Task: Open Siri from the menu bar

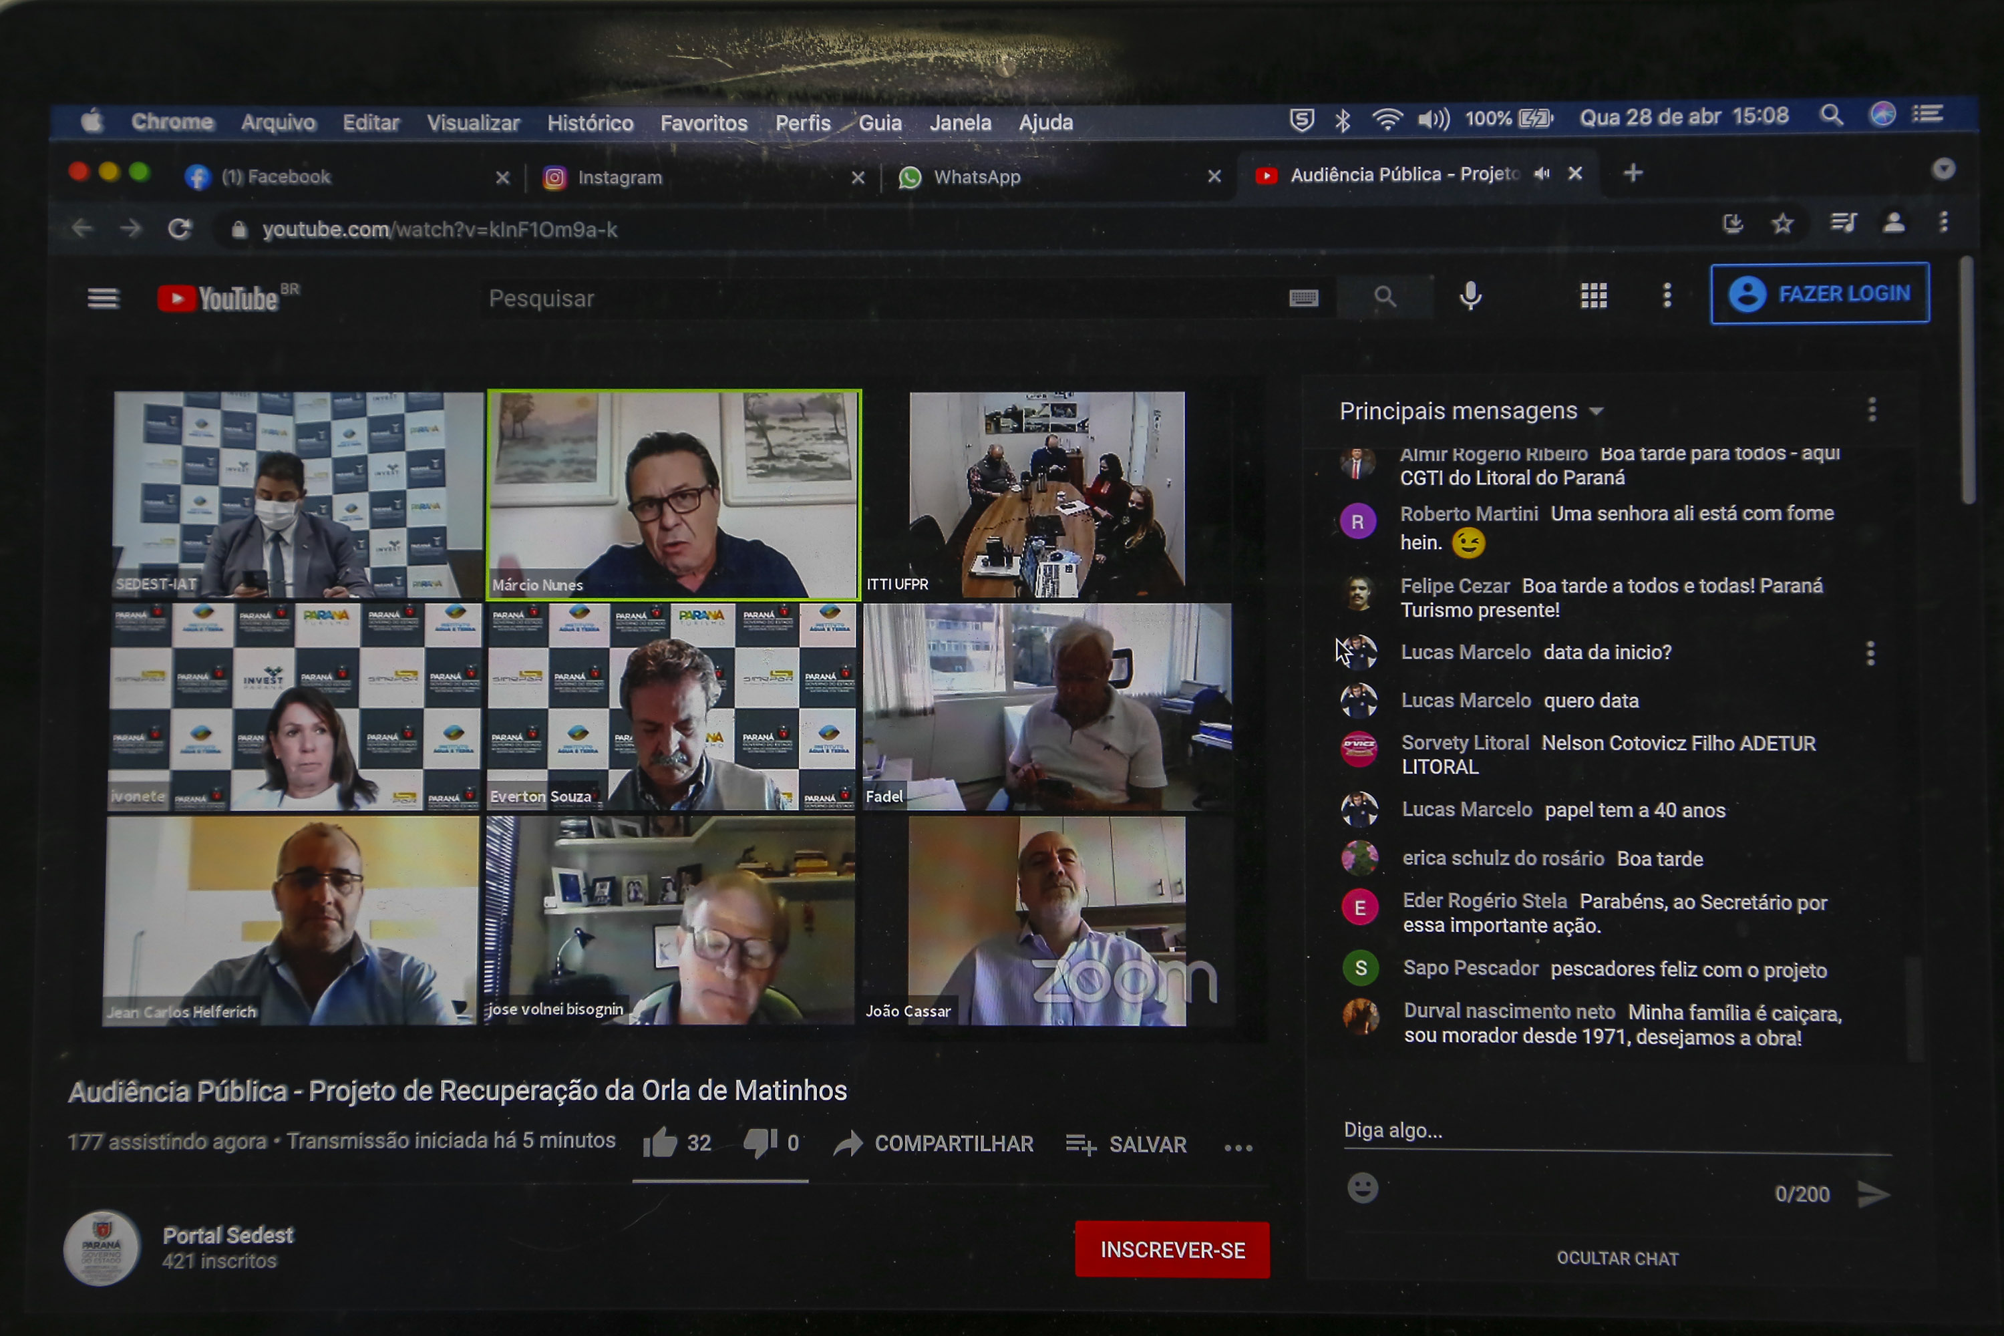Action: click(x=1882, y=114)
